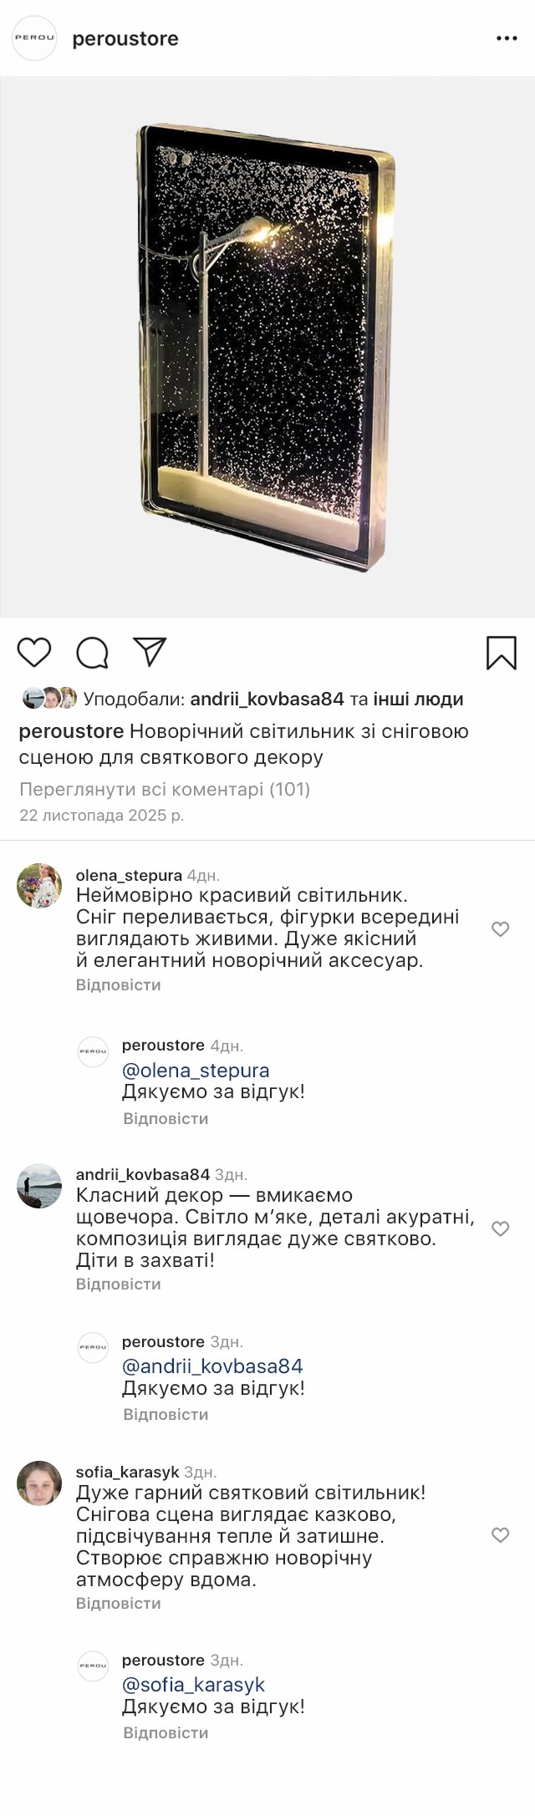Open the @olena_stepura mention link
The height and width of the screenshot is (1816, 535).
(196, 1070)
